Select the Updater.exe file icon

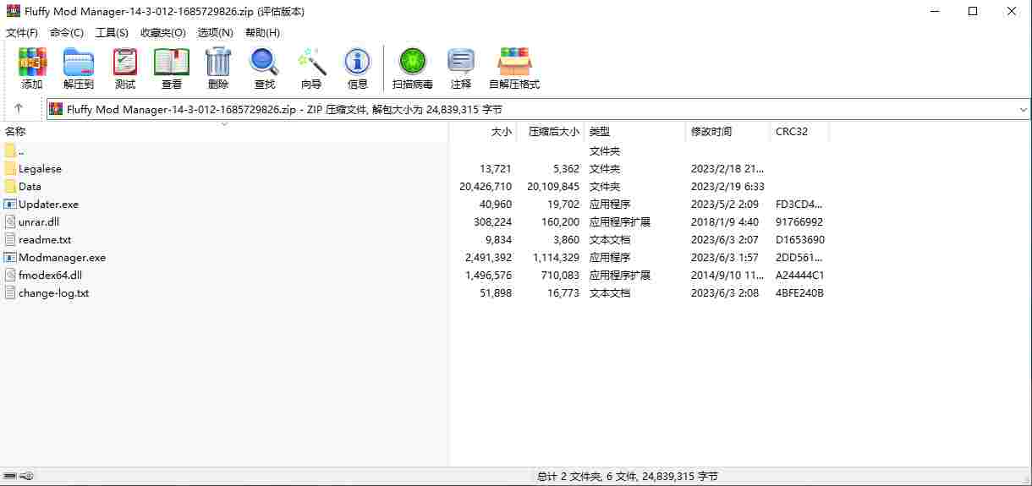10,205
